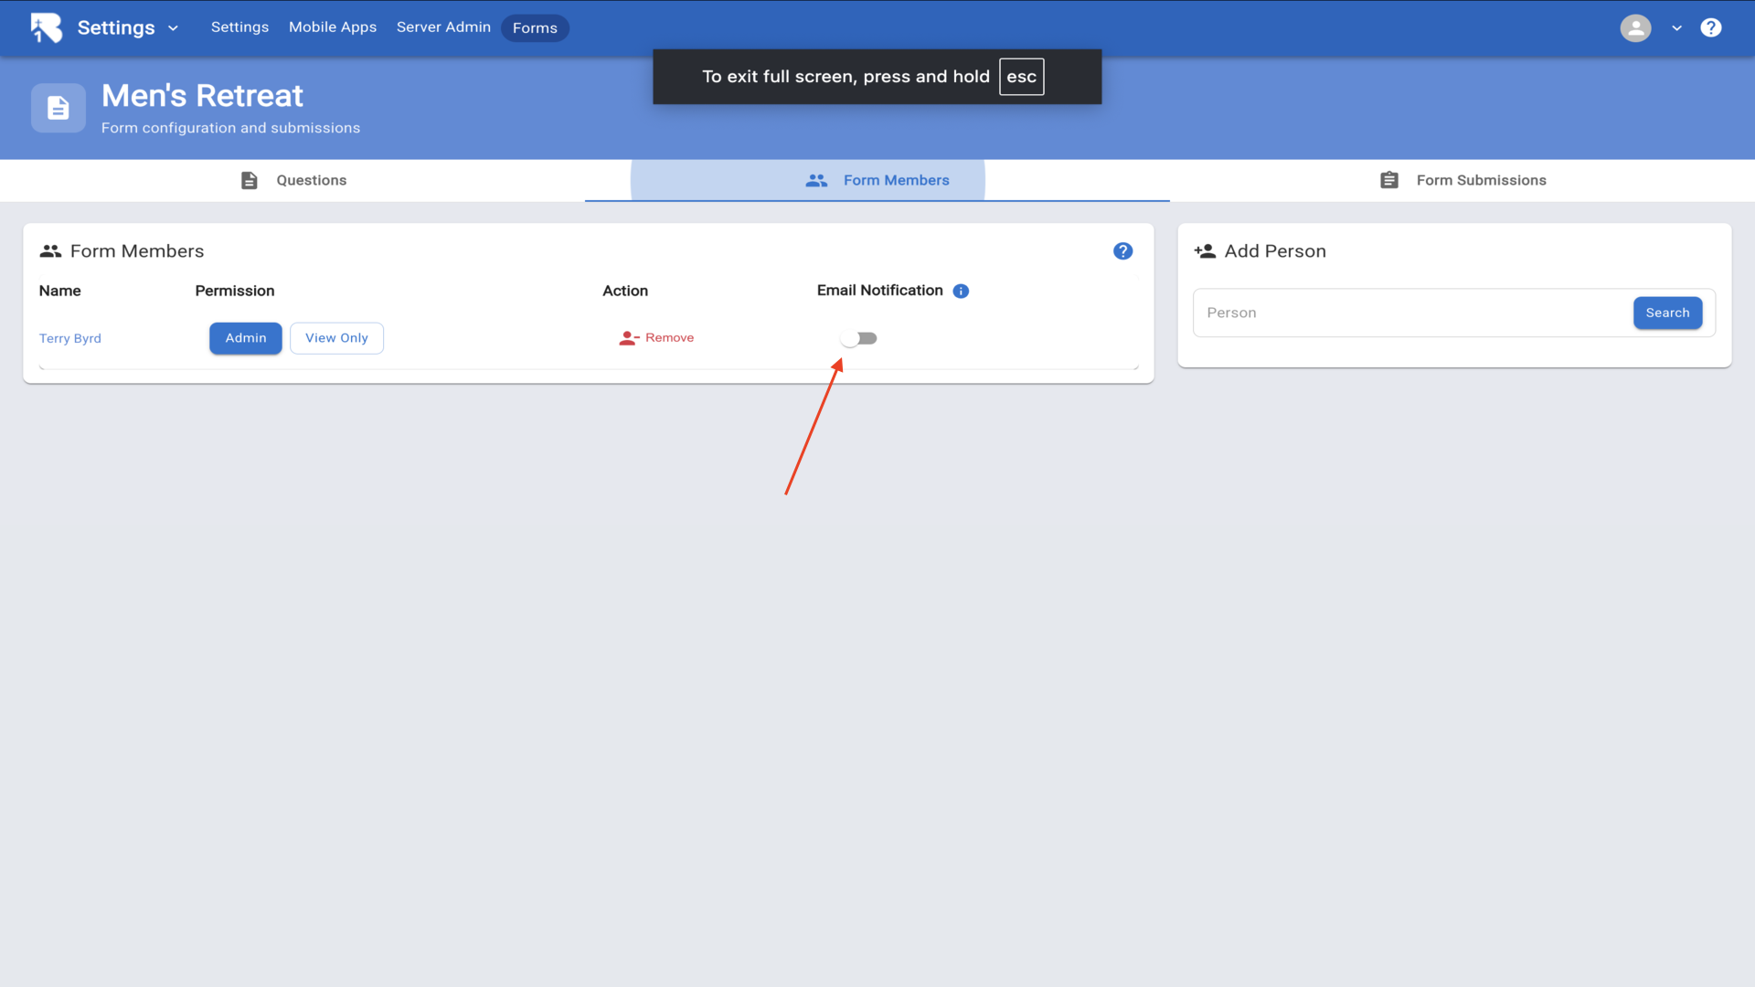Screen dimensions: 1755x987
Task: Click the Add Person icon
Action: point(1205,251)
